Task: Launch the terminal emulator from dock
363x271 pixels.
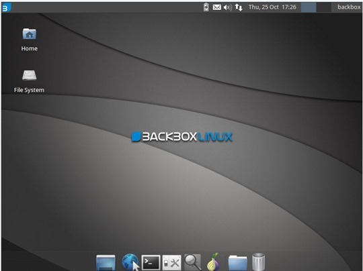Action: pos(151,262)
